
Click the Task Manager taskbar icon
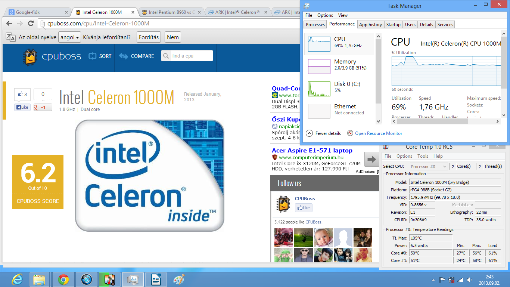click(x=133, y=279)
